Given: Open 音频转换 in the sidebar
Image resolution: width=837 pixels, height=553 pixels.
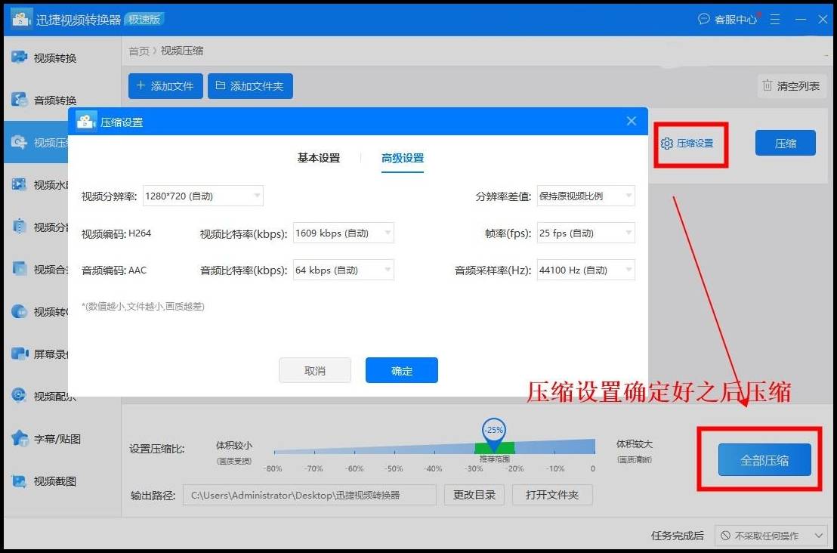Looking at the screenshot, I should tap(45, 100).
